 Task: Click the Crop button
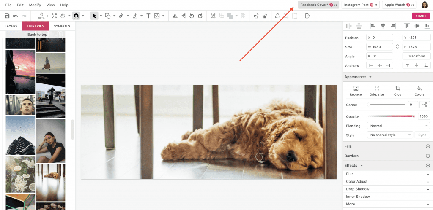click(397, 91)
